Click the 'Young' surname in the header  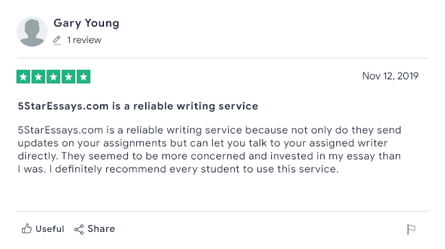click(102, 23)
